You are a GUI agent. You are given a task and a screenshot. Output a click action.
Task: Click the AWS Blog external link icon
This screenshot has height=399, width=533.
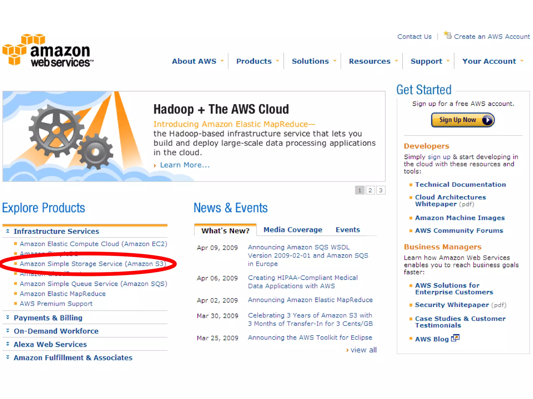[455, 338]
